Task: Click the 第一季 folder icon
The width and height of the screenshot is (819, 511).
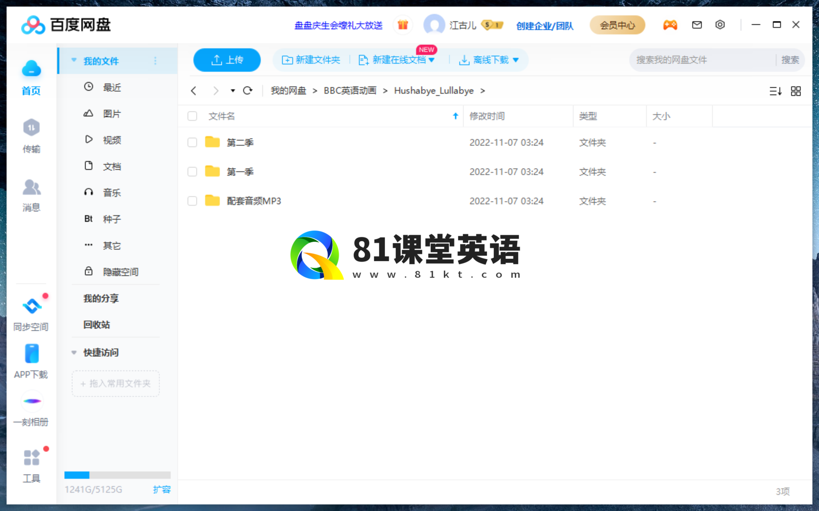Action: tap(212, 171)
